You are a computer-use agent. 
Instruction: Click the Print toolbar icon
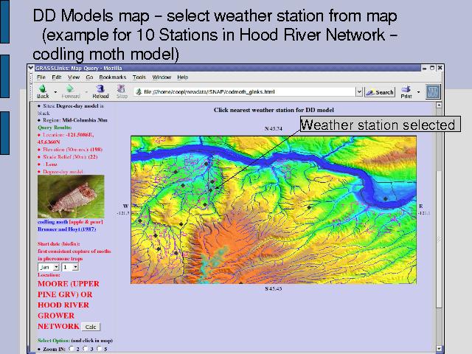point(406,89)
